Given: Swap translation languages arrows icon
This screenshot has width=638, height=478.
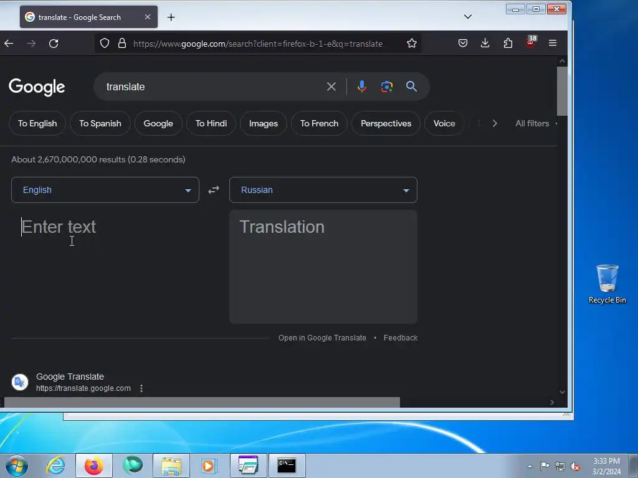Looking at the screenshot, I should coord(214,190).
